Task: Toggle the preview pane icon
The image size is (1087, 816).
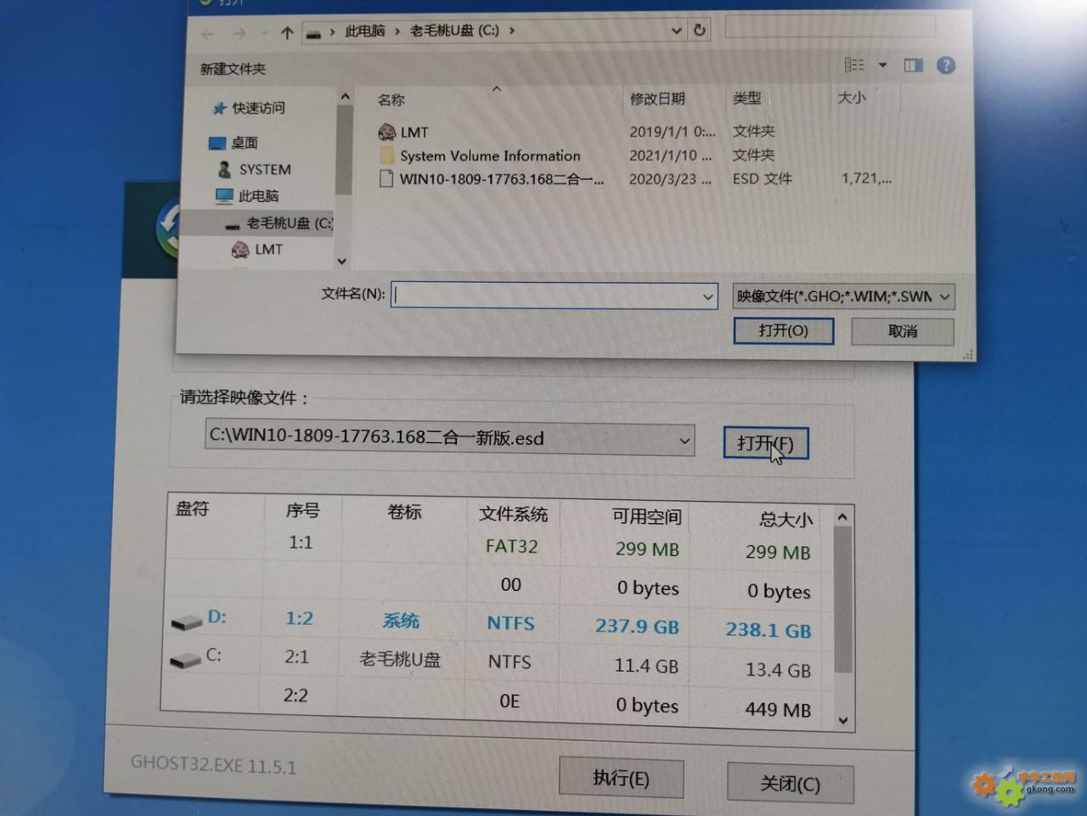Action: [x=914, y=65]
